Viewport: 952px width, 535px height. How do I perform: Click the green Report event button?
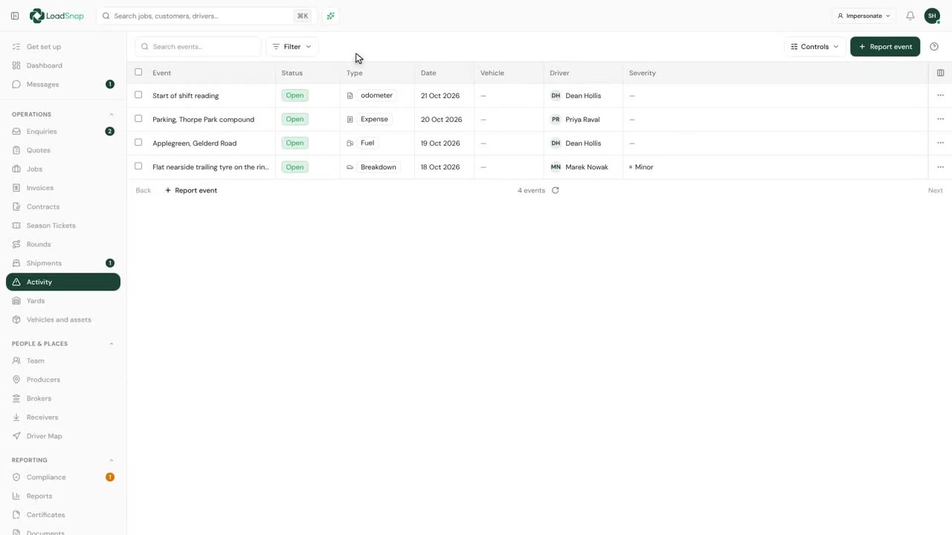pos(885,47)
